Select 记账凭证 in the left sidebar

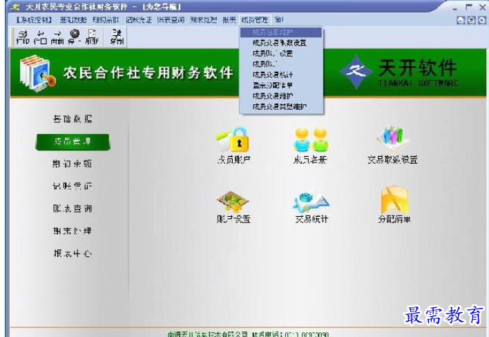pos(73,186)
